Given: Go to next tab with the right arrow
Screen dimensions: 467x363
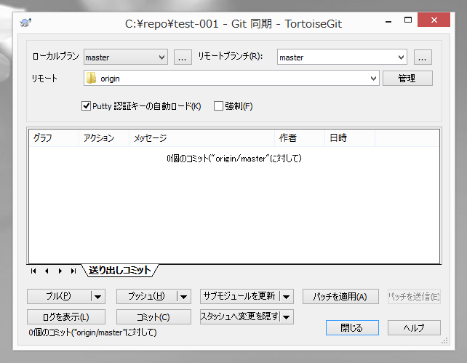Looking at the screenshot, I should [60, 271].
